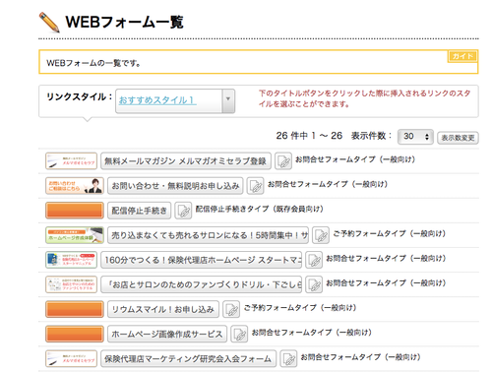
Task: Click the text 配信停止手続きタイプ（既存会員向け）
Action: click(x=260, y=209)
